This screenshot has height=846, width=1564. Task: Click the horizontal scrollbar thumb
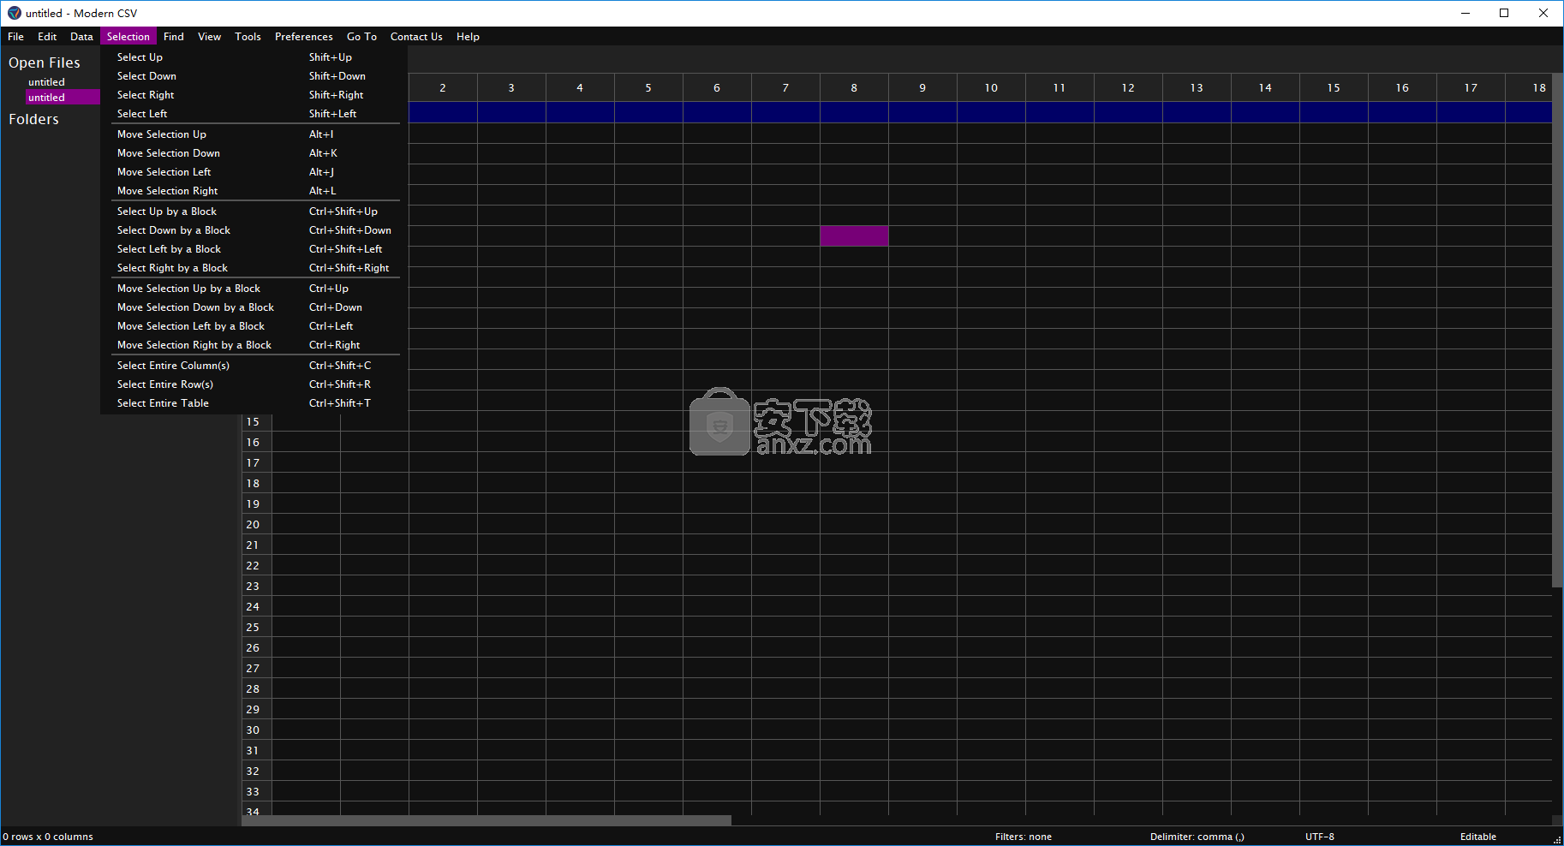tap(487, 820)
